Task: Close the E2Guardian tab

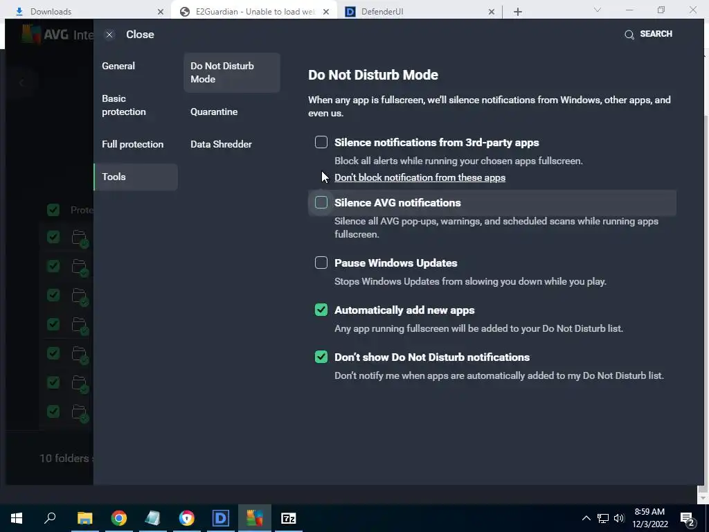Action: coord(326,12)
